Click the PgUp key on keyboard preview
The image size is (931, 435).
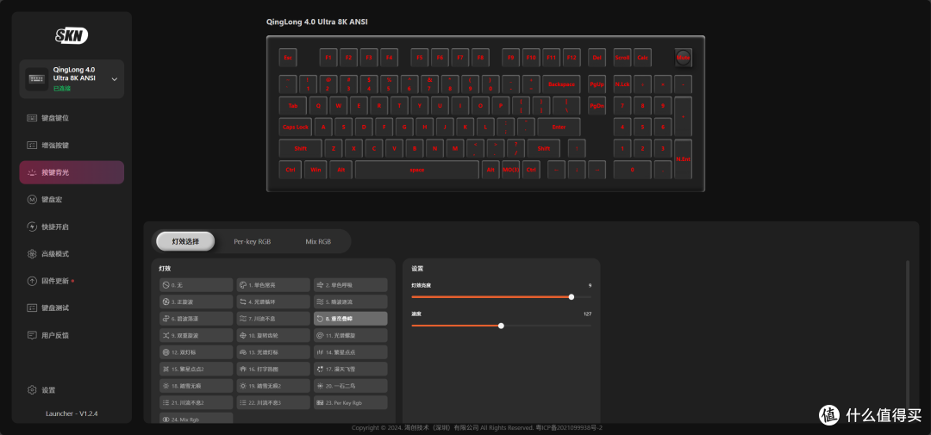pos(597,84)
